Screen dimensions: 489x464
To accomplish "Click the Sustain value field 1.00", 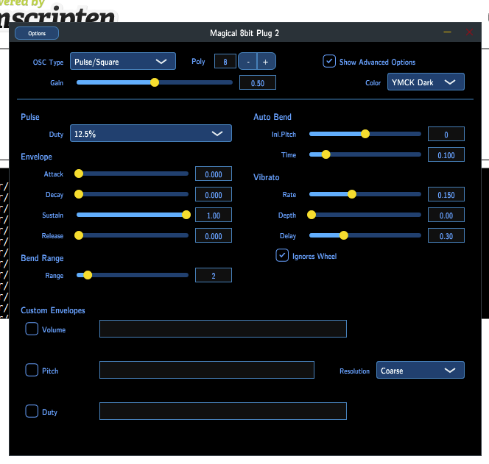I will (x=214, y=215).
